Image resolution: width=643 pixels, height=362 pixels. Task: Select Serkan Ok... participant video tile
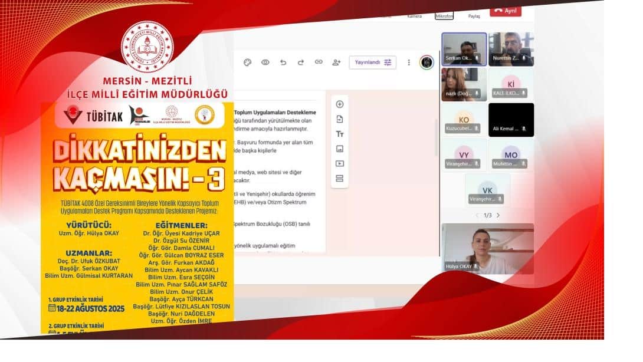pyautogui.click(x=464, y=49)
